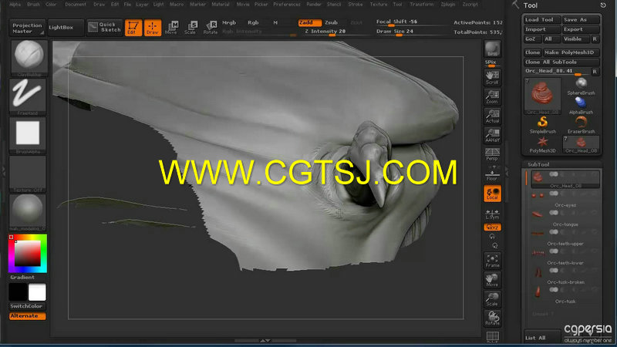Open the Render menu
This screenshot has height=347, width=617.
[314, 5]
